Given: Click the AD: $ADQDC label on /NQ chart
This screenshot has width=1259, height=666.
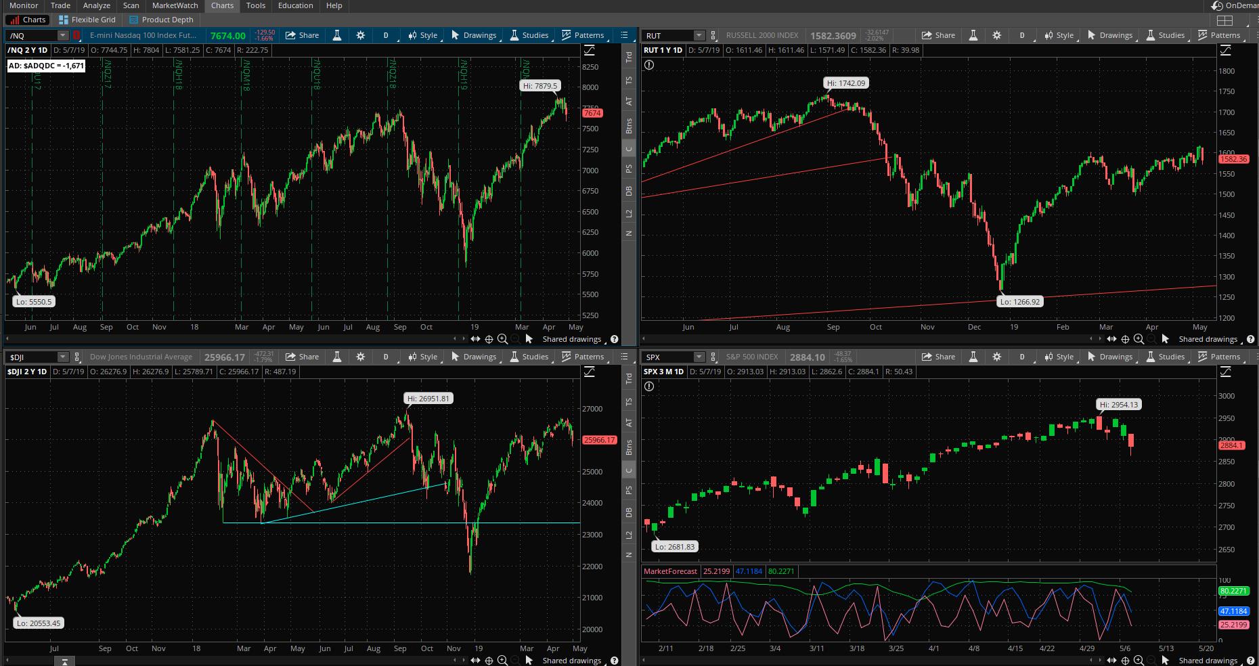Looking at the screenshot, I should tap(46, 66).
